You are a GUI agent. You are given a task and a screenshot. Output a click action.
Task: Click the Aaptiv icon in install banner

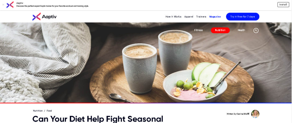(x=10, y=5)
